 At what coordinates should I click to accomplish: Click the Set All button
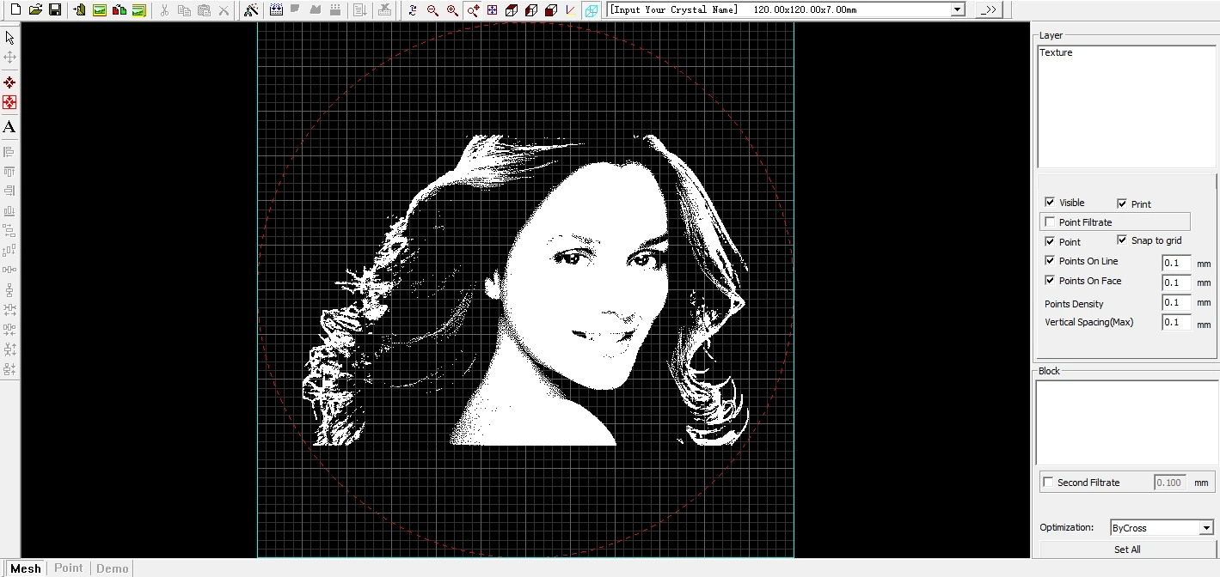pos(1127,550)
